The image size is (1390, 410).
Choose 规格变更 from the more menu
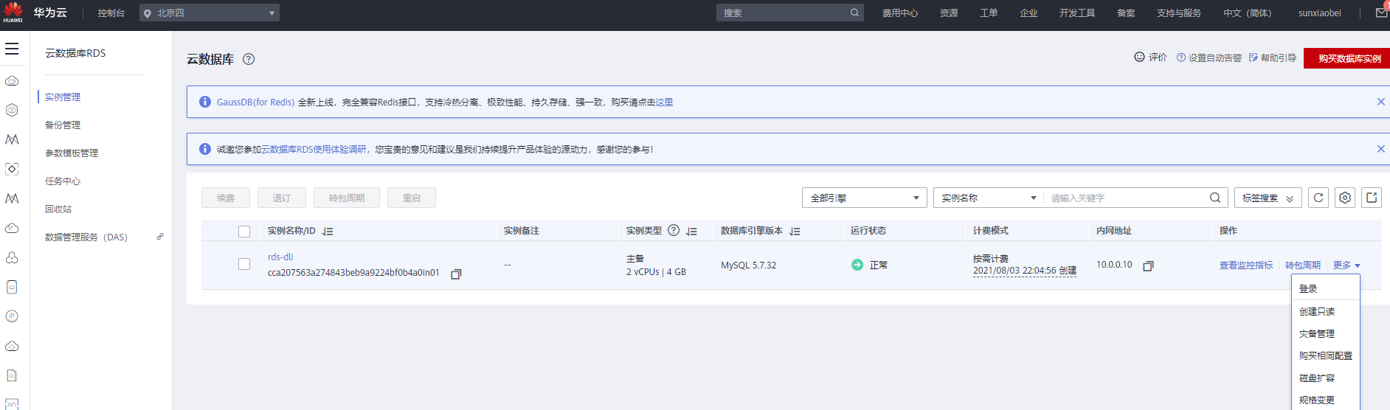tap(1326, 400)
